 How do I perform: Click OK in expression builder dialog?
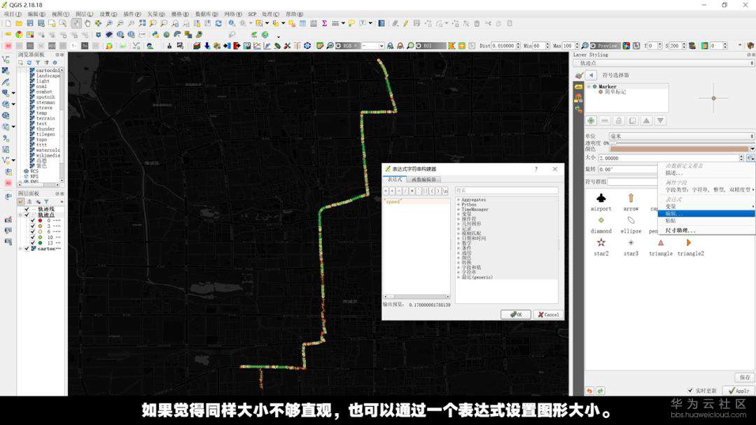pyautogui.click(x=516, y=315)
